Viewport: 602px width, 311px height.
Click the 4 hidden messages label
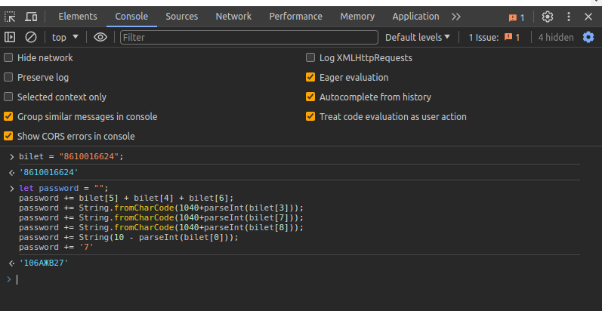tap(555, 37)
